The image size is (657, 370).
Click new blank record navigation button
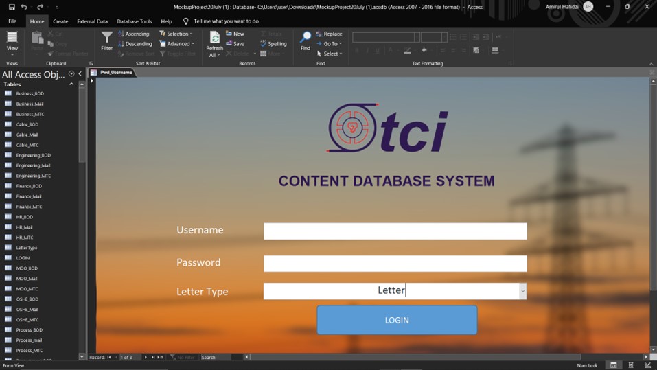tap(161, 357)
